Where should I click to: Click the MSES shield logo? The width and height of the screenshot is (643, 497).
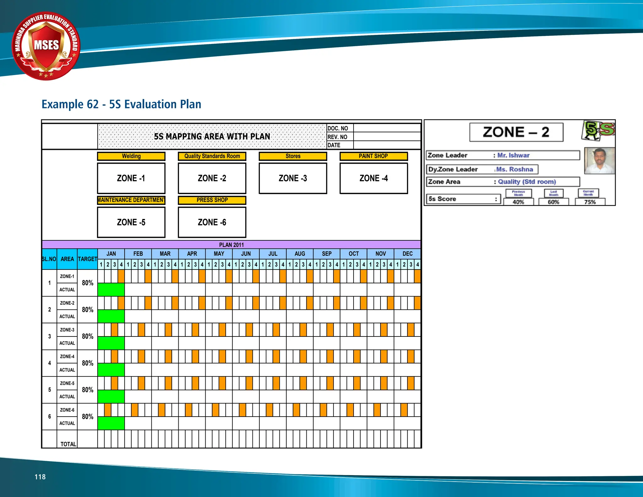point(46,46)
